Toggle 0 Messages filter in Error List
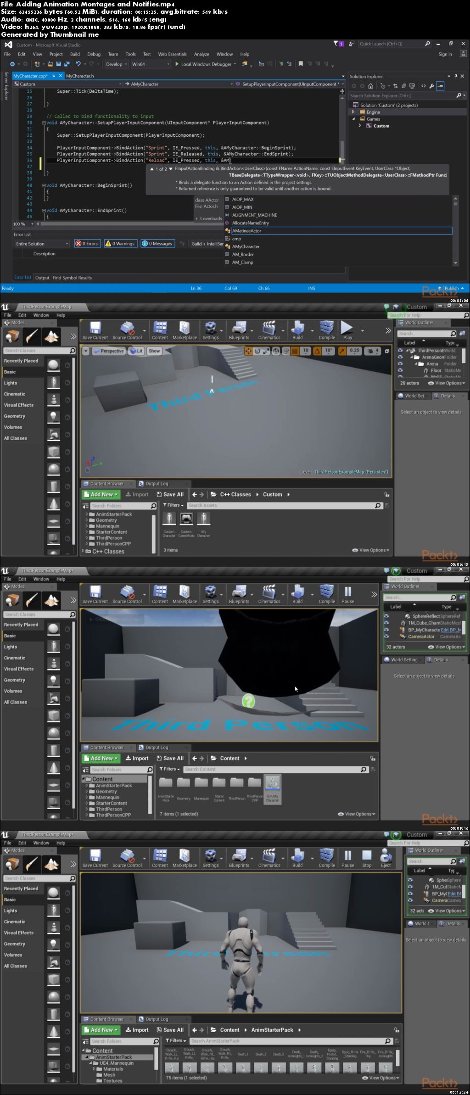 157,244
